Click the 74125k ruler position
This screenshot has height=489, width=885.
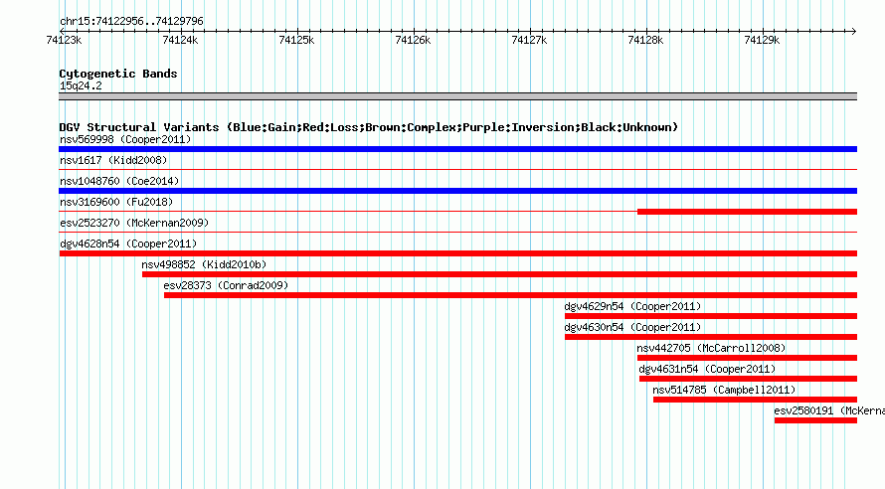pyautogui.click(x=296, y=40)
